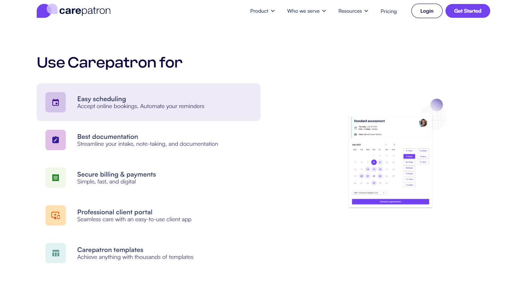
Task: Open the Professional client portal devices icon
Action: click(55, 215)
